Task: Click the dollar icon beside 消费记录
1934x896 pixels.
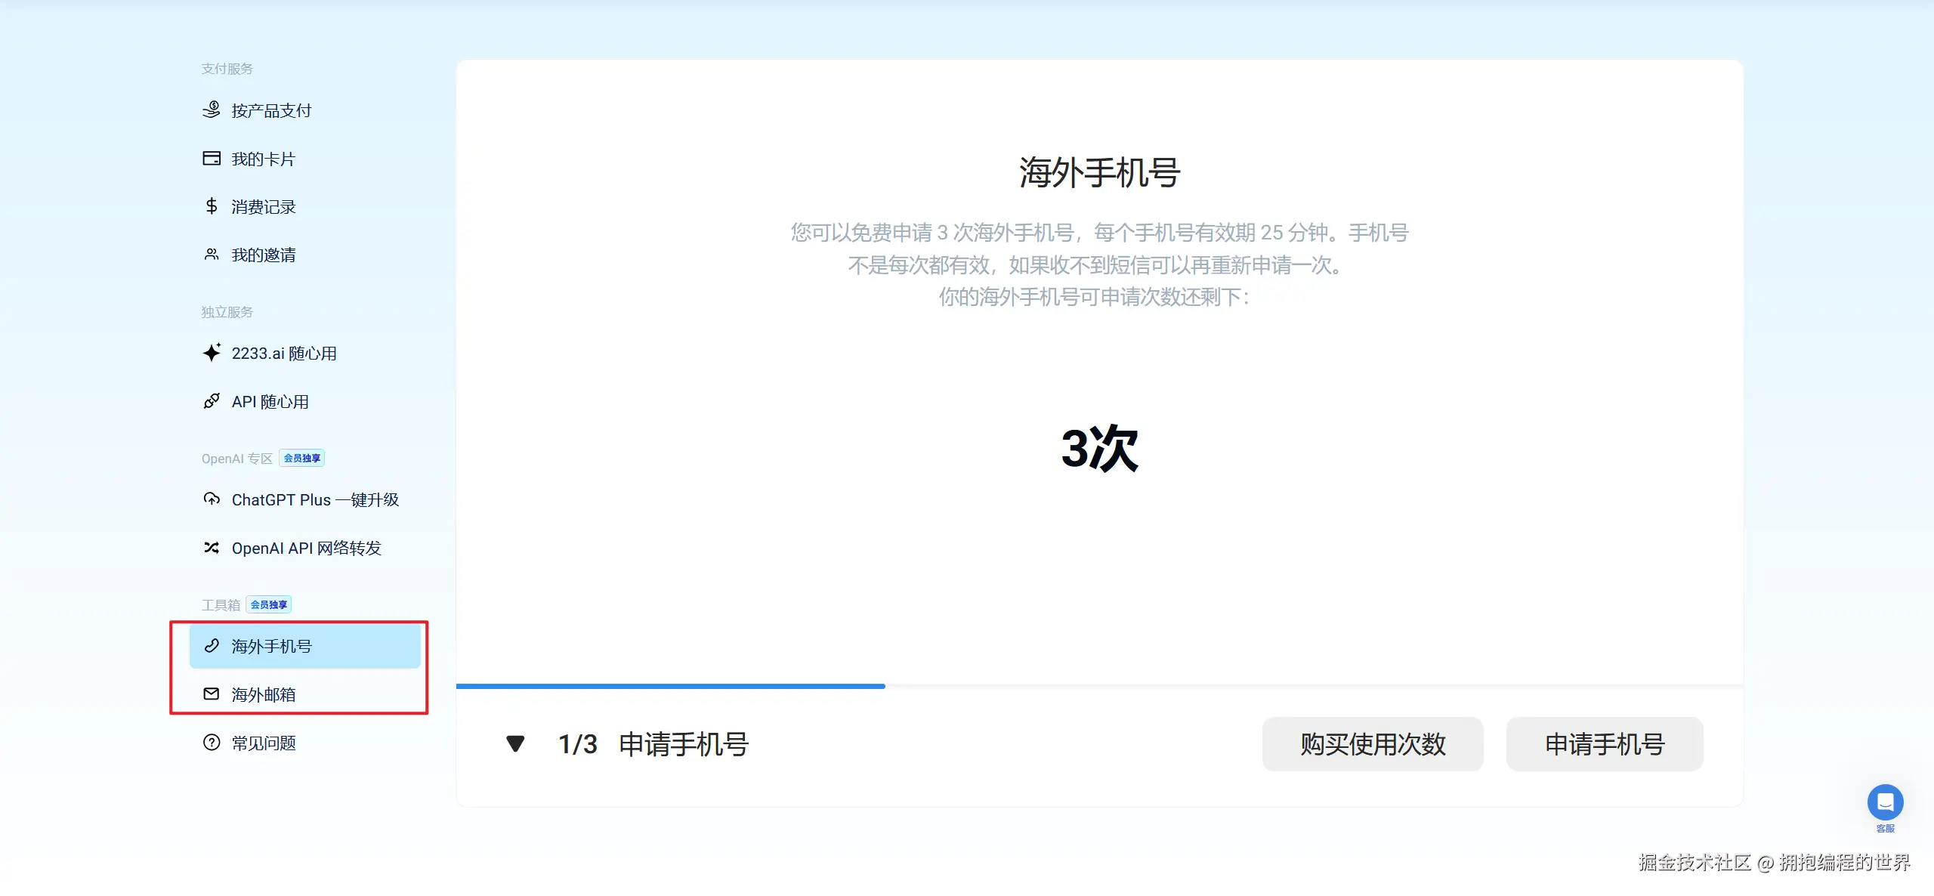Action: click(x=212, y=206)
